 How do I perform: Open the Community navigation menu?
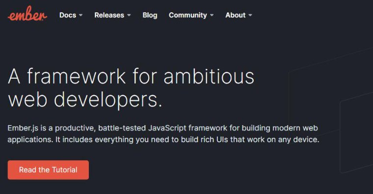[188, 15]
